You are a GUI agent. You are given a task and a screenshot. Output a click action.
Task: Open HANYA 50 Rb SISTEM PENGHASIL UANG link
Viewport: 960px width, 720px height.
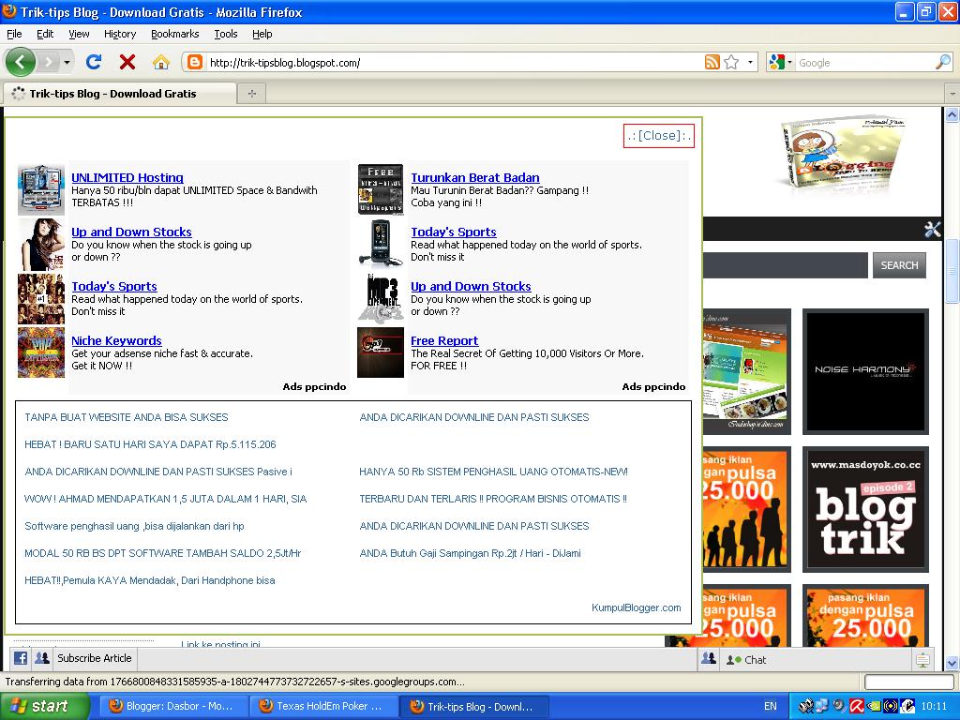[493, 472]
